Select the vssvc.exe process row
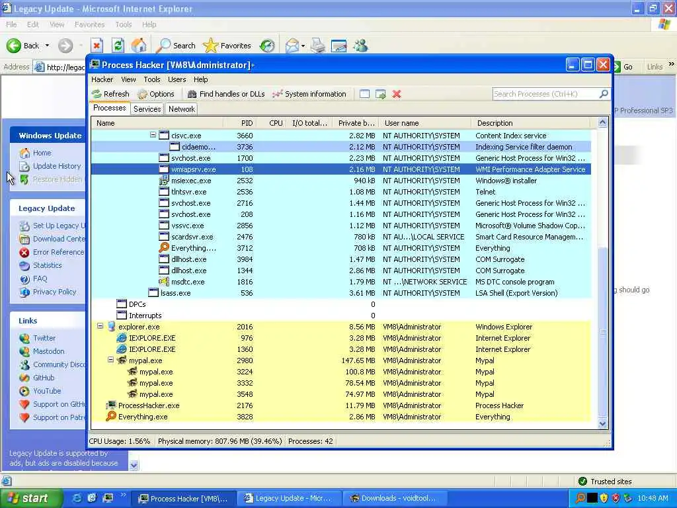The height and width of the screenshot is (508, 677). pyautogui.click(x=340, y=226)
